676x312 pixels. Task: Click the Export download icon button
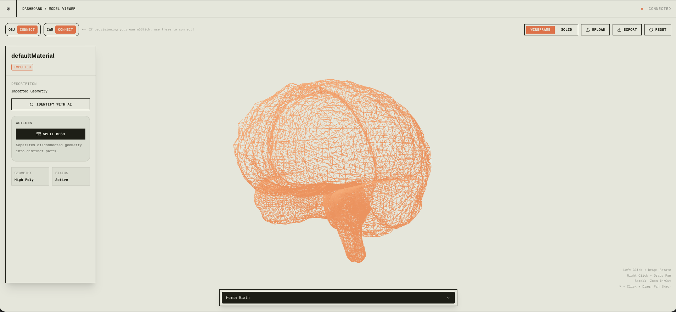[x=619, y=30]
